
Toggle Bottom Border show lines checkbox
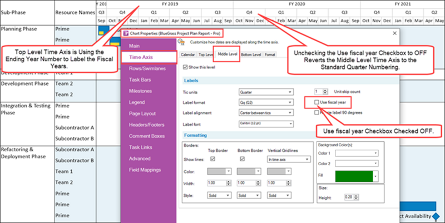pos(242,159)
